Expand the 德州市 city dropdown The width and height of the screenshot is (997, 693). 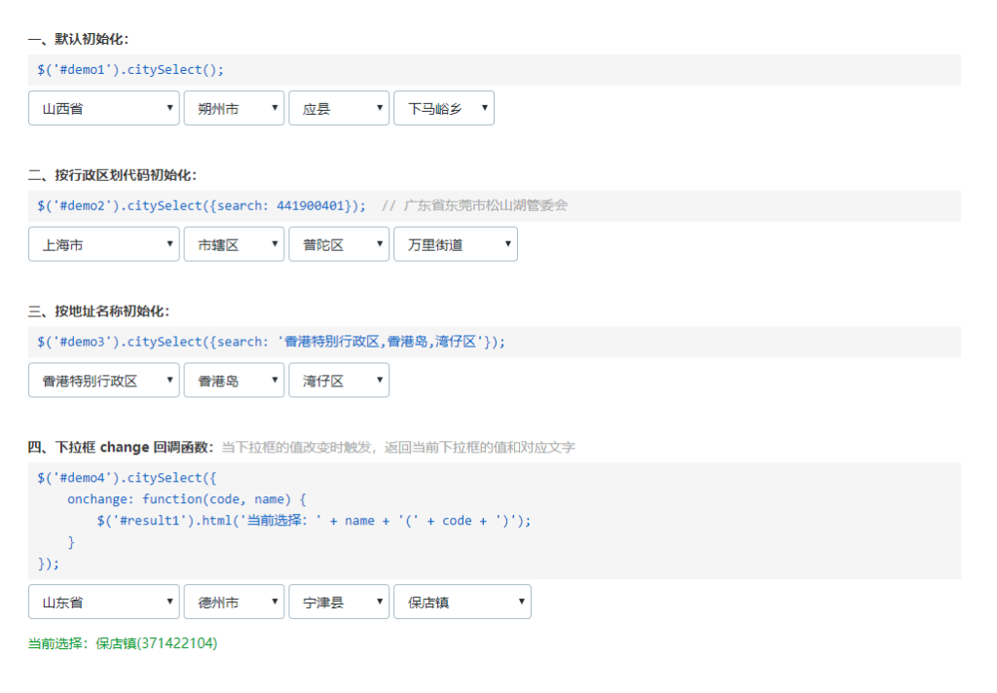click(234, 602)
